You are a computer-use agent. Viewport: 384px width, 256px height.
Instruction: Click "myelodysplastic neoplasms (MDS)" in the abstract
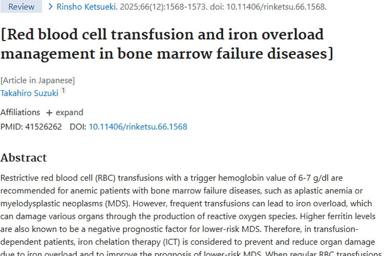(50, 203)
